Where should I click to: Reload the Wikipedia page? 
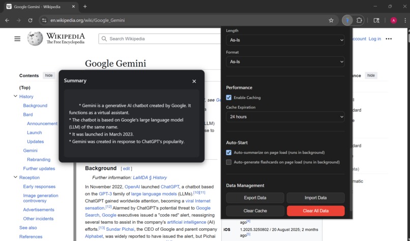(x=31, y=20)
